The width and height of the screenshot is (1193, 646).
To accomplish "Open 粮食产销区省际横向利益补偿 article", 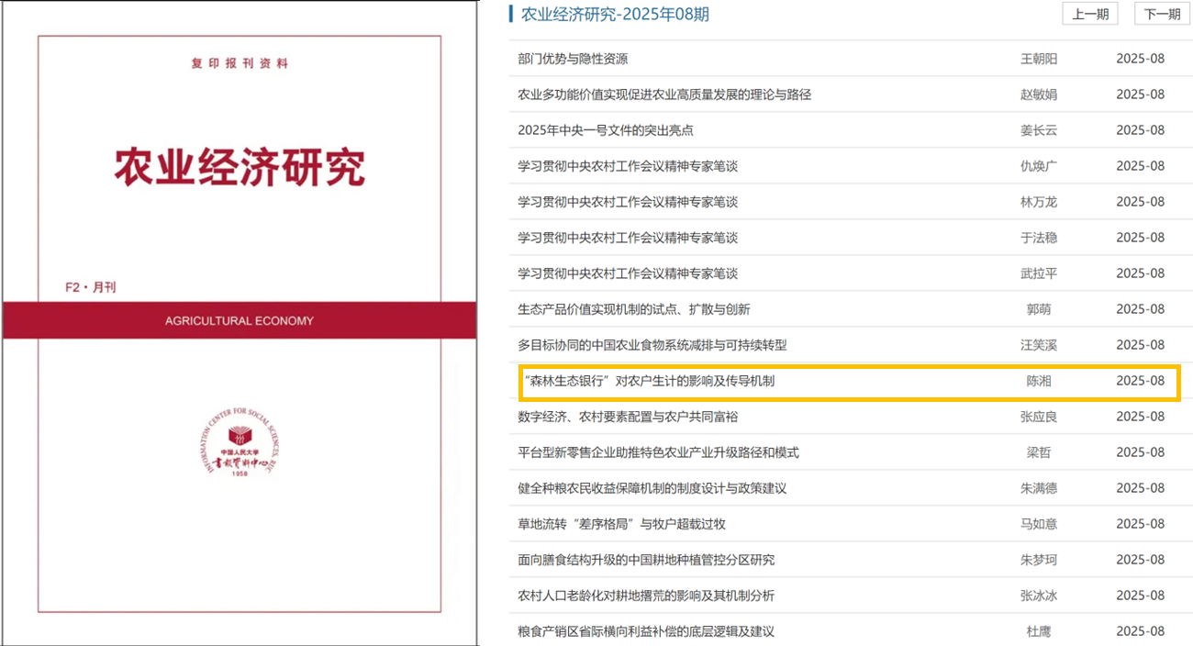I will [646, 631].
